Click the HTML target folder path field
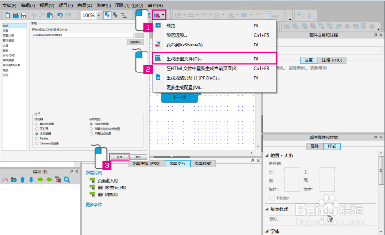Image resolution: width=385 pixels, height=235 pixels. tap(83, 35)
